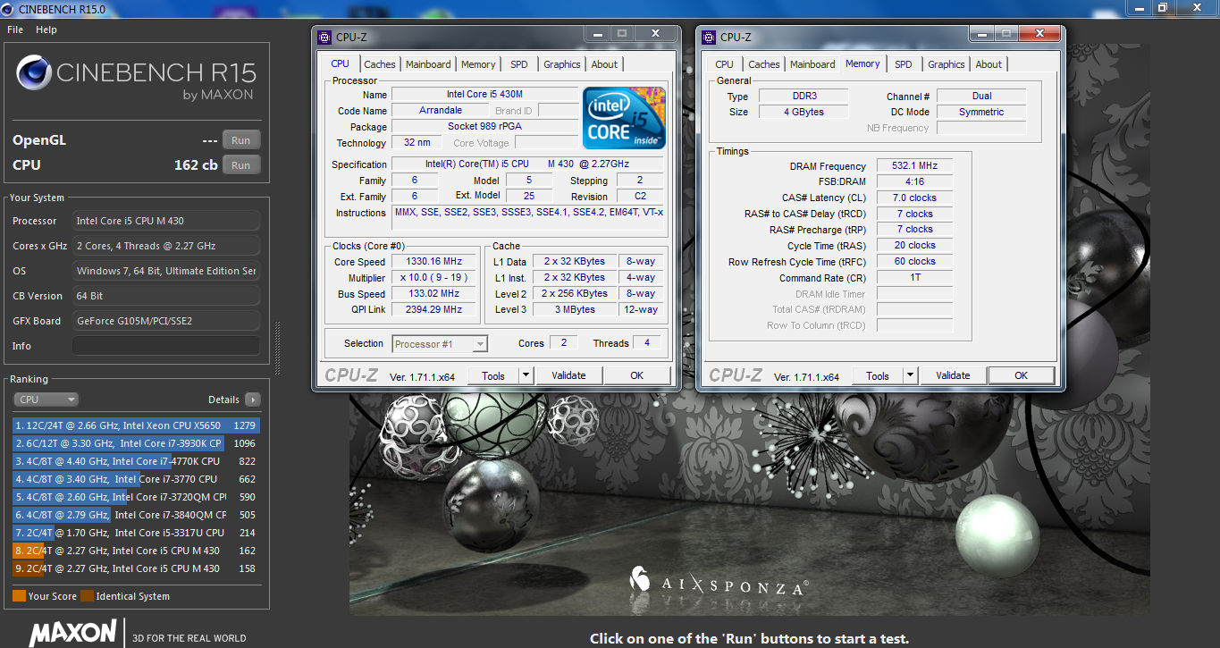Select ranking row Intel Xeon CPU X5650
This screenshot has height=648, width=1220.
click(136, 425)
